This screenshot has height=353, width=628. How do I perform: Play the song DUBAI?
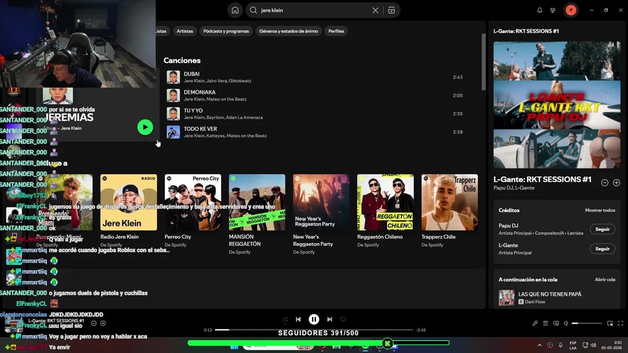[191, 74]
